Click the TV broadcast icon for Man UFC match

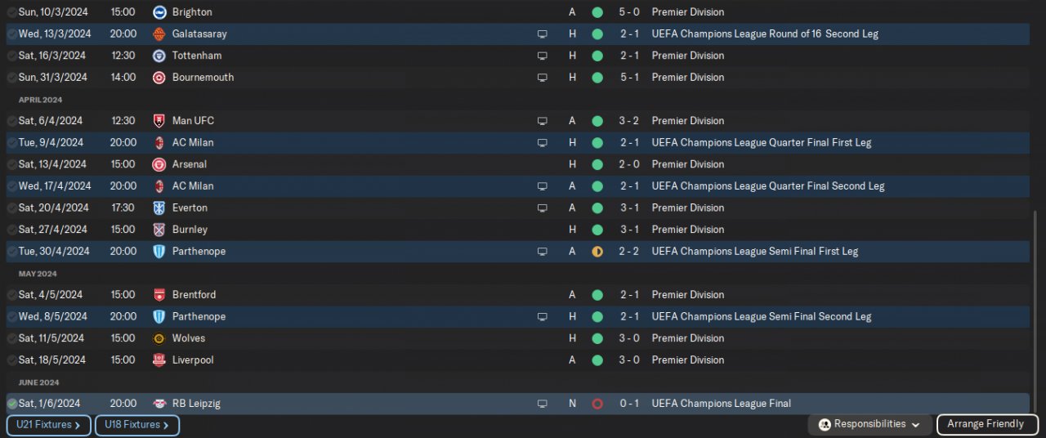point(542,121)
